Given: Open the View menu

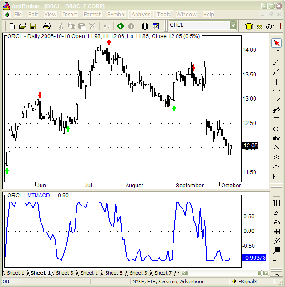Looking at the screenshot, I should point(50,14).
